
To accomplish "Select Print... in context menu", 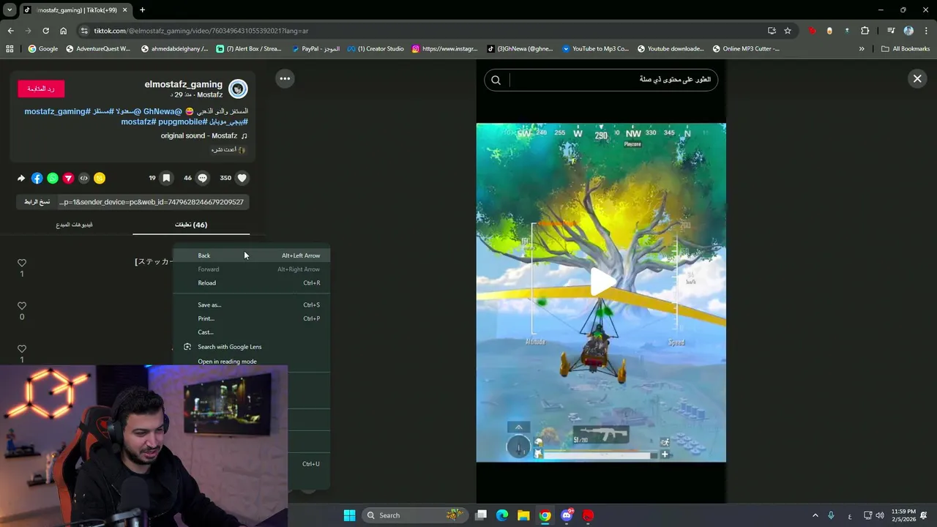I will [251, 318].
